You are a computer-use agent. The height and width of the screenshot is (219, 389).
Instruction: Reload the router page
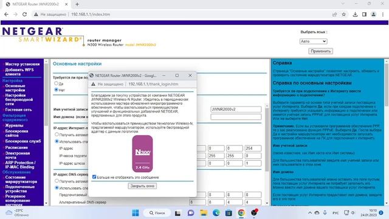(x=24, y=15)
